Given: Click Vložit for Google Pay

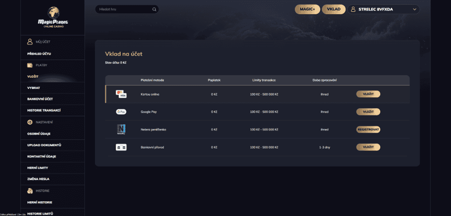Looking at the screenshot, I should coord(368,112).
